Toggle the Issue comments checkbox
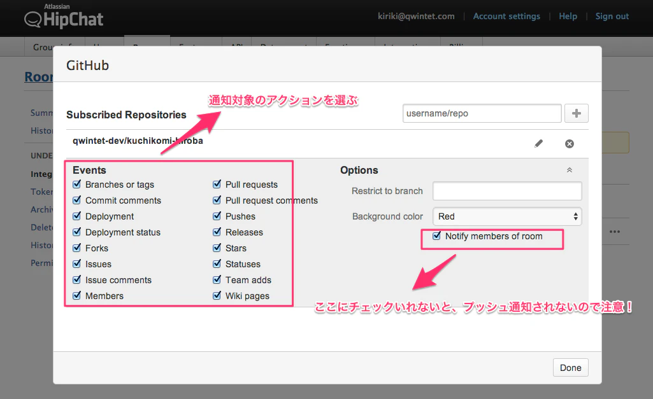This screenshot has width=653, height=399. coord(76,279)
